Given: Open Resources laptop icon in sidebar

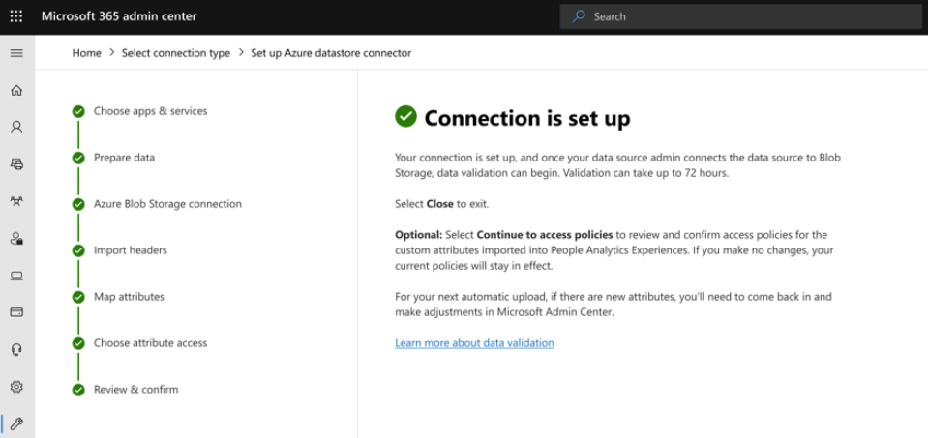Looking at the screenshot, I should pyautogui.click(x=16, y=276).
